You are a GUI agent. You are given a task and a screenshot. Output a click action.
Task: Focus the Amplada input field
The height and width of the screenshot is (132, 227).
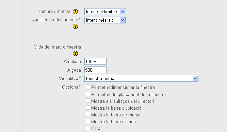(x=95, y=61)
